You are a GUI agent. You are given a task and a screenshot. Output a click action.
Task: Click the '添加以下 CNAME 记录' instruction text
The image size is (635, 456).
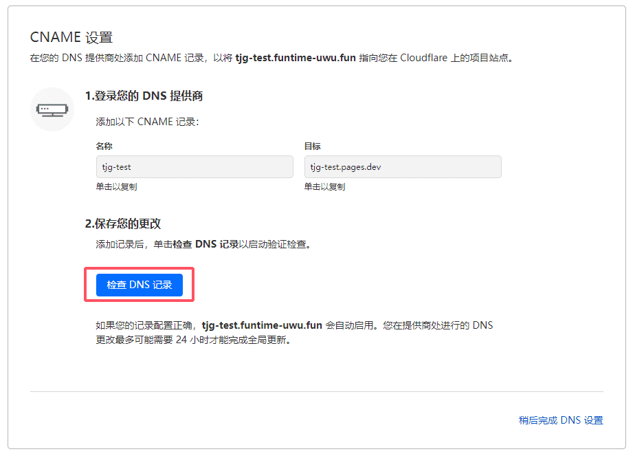coord(146,122)
